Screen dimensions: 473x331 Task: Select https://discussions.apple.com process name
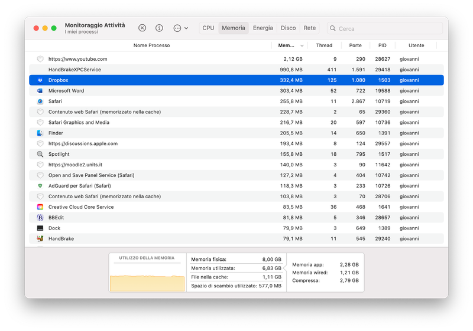click(x=83, y=143)
